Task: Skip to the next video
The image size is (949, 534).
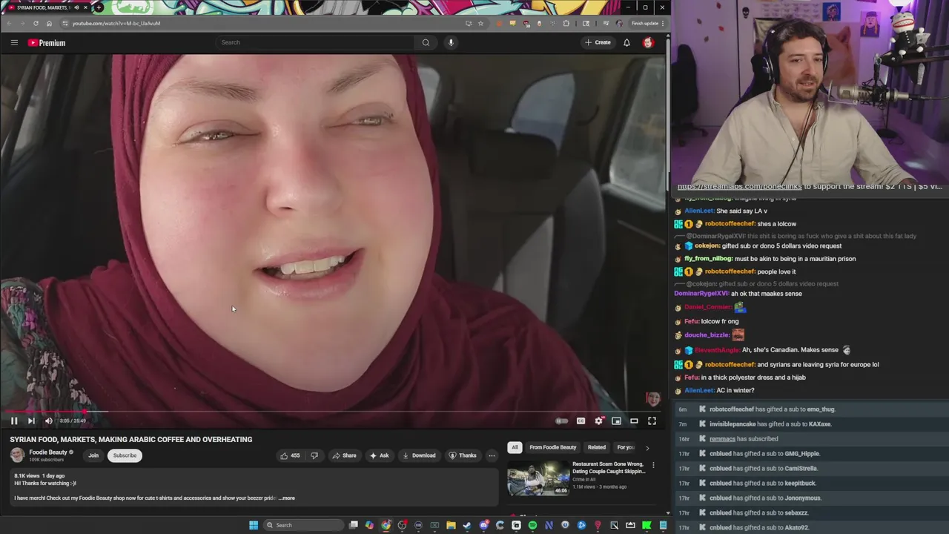Action: click(x=31, y=421)
